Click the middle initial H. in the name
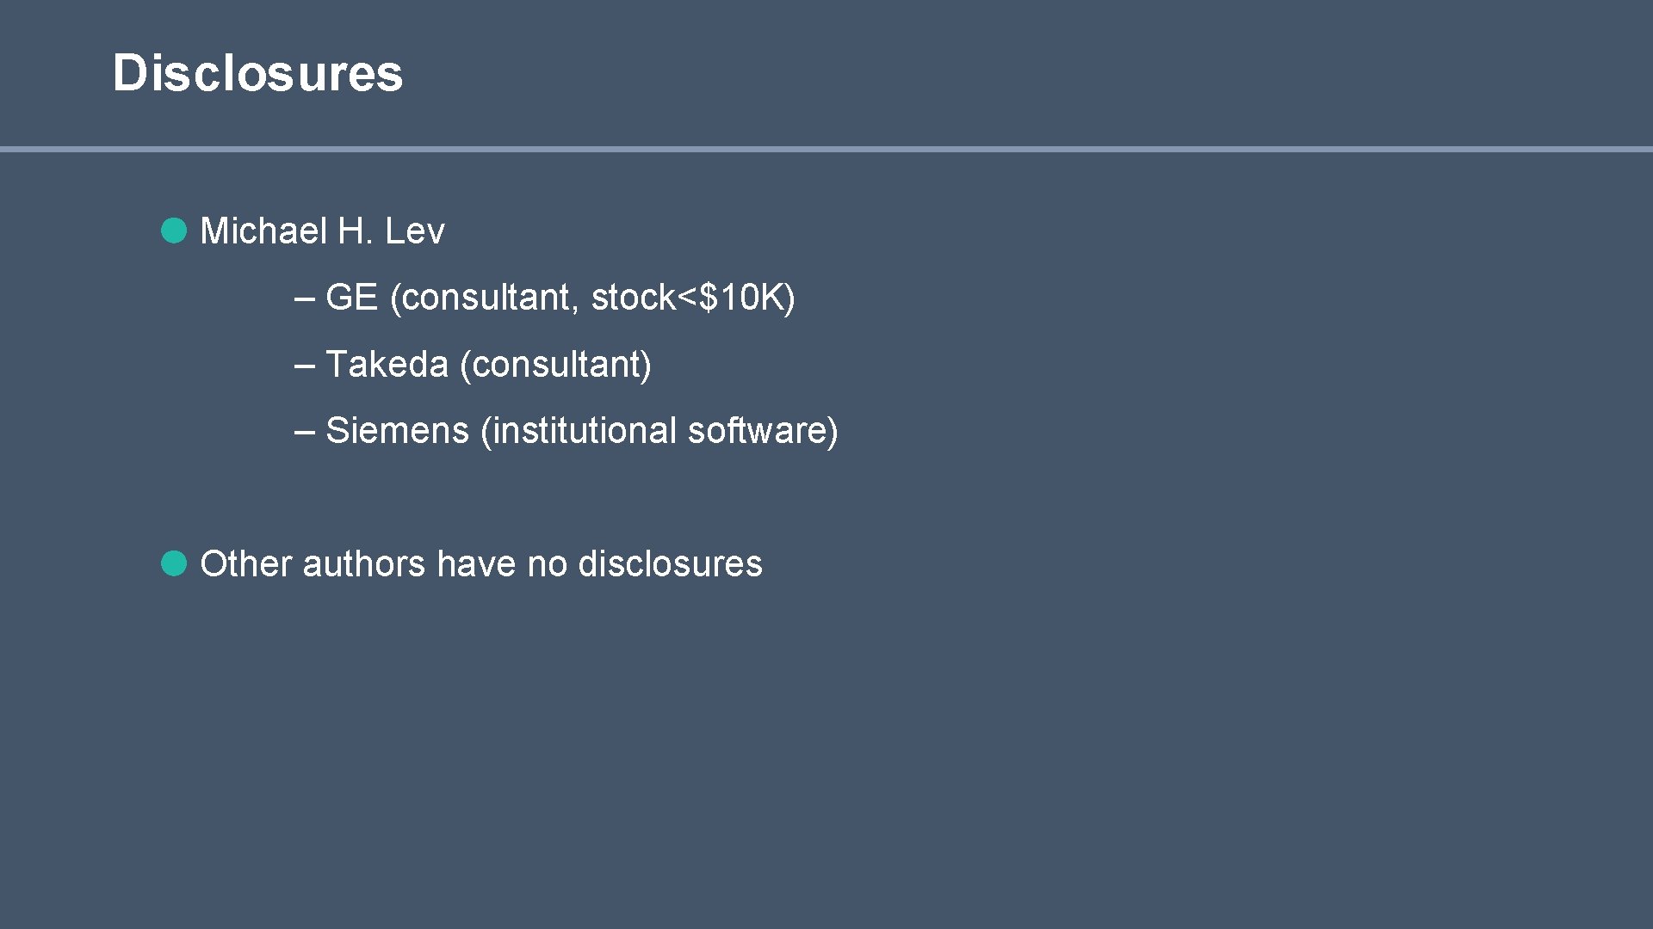This screenshot has width=1653, height=929. [355, 231]
